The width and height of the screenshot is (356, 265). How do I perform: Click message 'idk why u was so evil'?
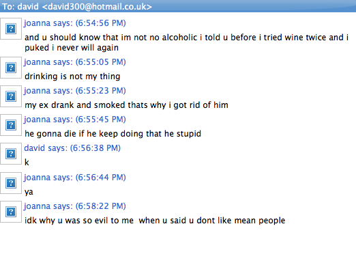(155, 221)
